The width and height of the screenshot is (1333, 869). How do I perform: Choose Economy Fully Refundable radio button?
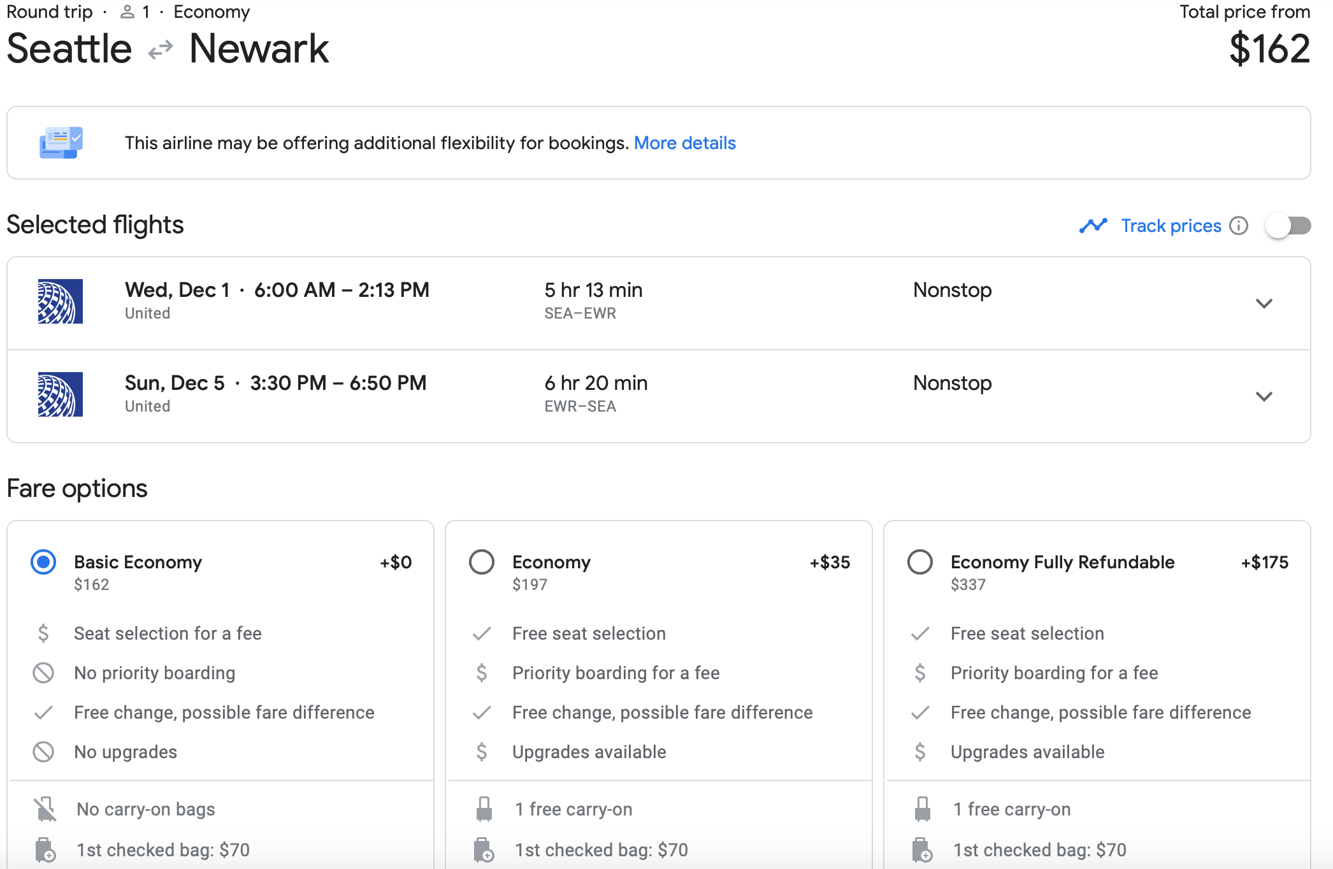point(920,562)
